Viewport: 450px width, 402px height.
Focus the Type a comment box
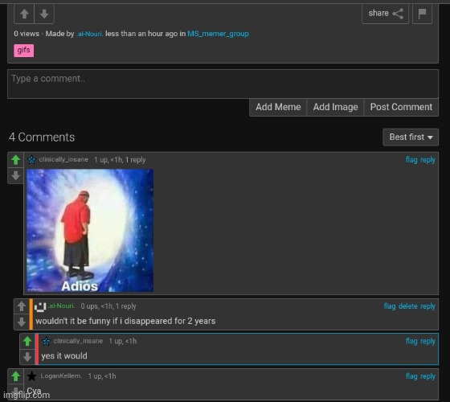coord(223,84)
